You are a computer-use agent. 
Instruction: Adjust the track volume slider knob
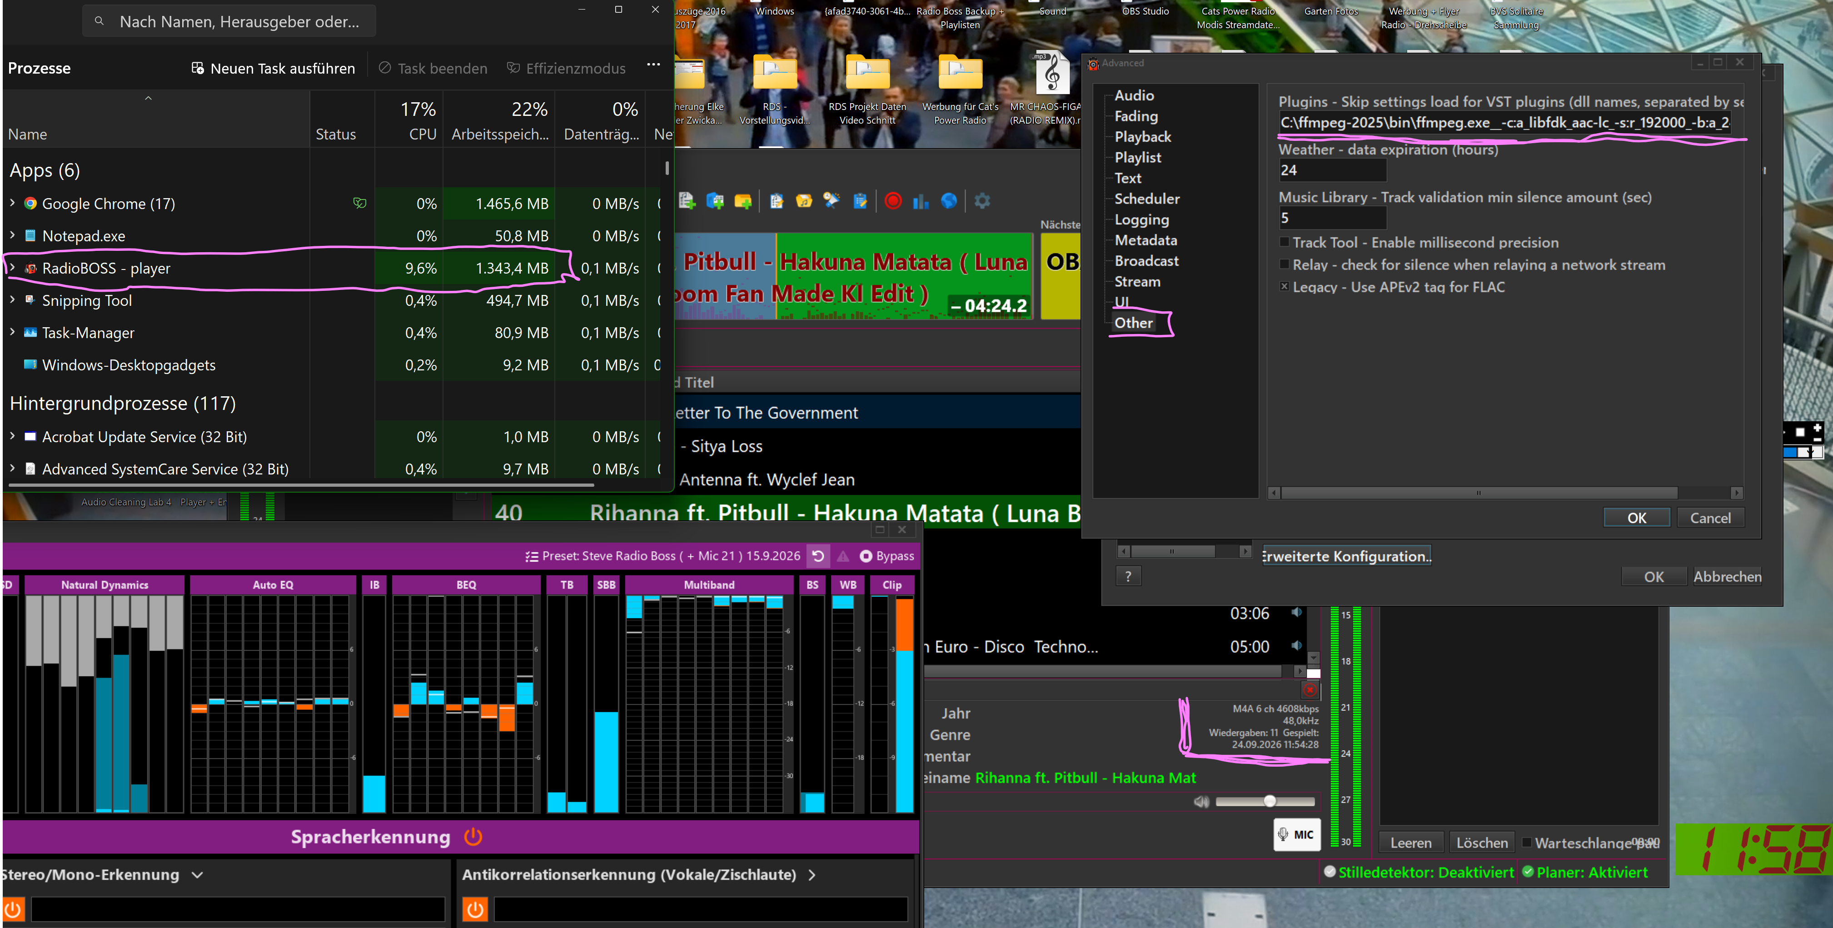(1270, 801)
